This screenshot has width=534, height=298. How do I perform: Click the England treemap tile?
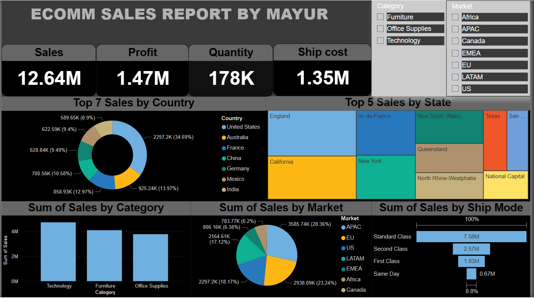pyautogui.click(x=312, y=133)
